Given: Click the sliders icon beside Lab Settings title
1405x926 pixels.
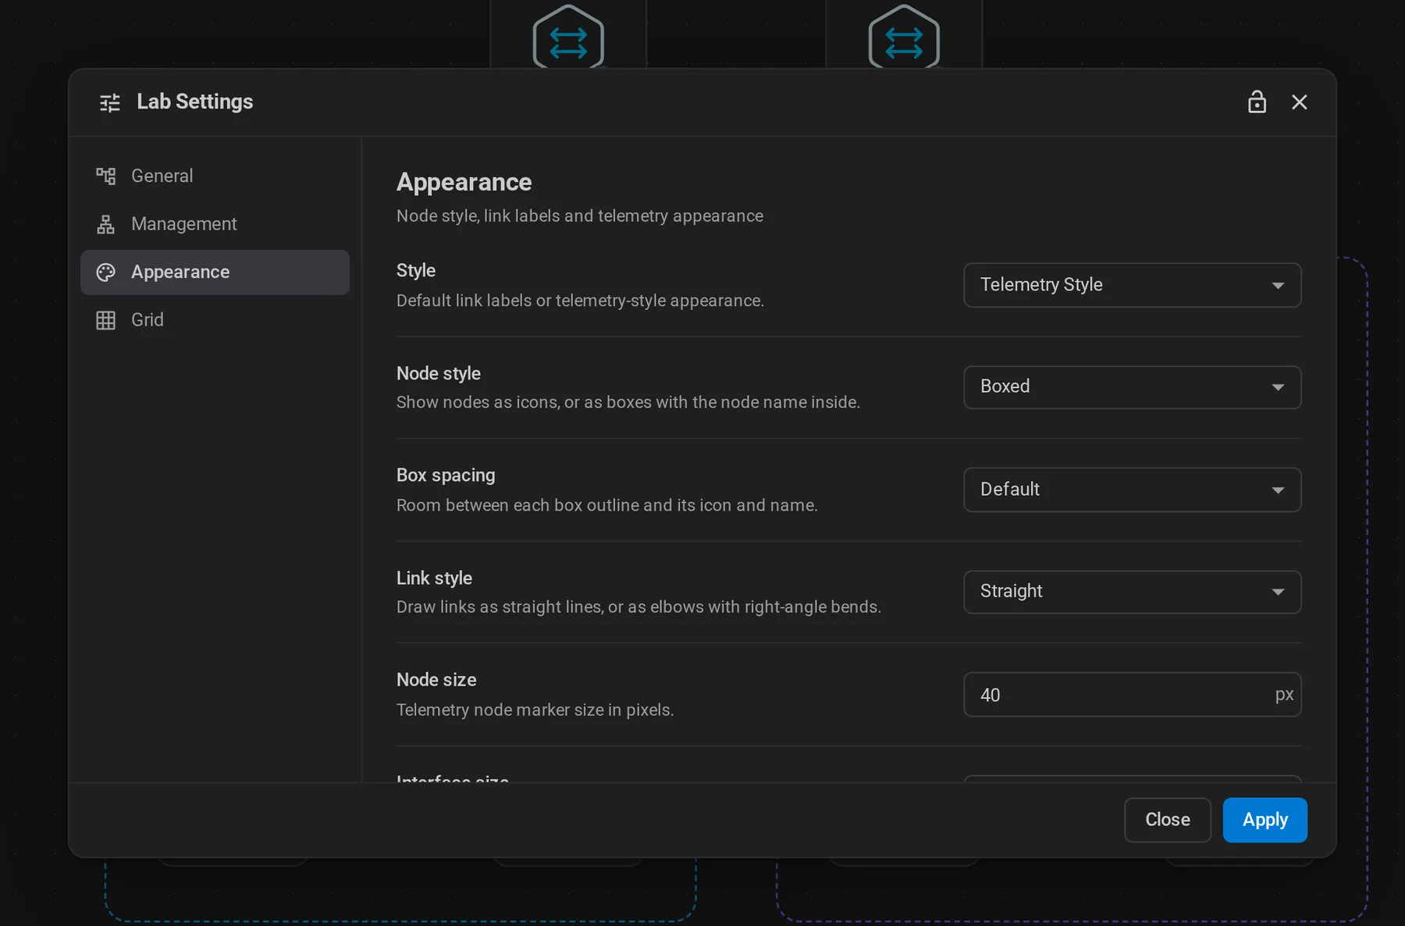Looking at the screenshot, I should click(x=110, y=102).
